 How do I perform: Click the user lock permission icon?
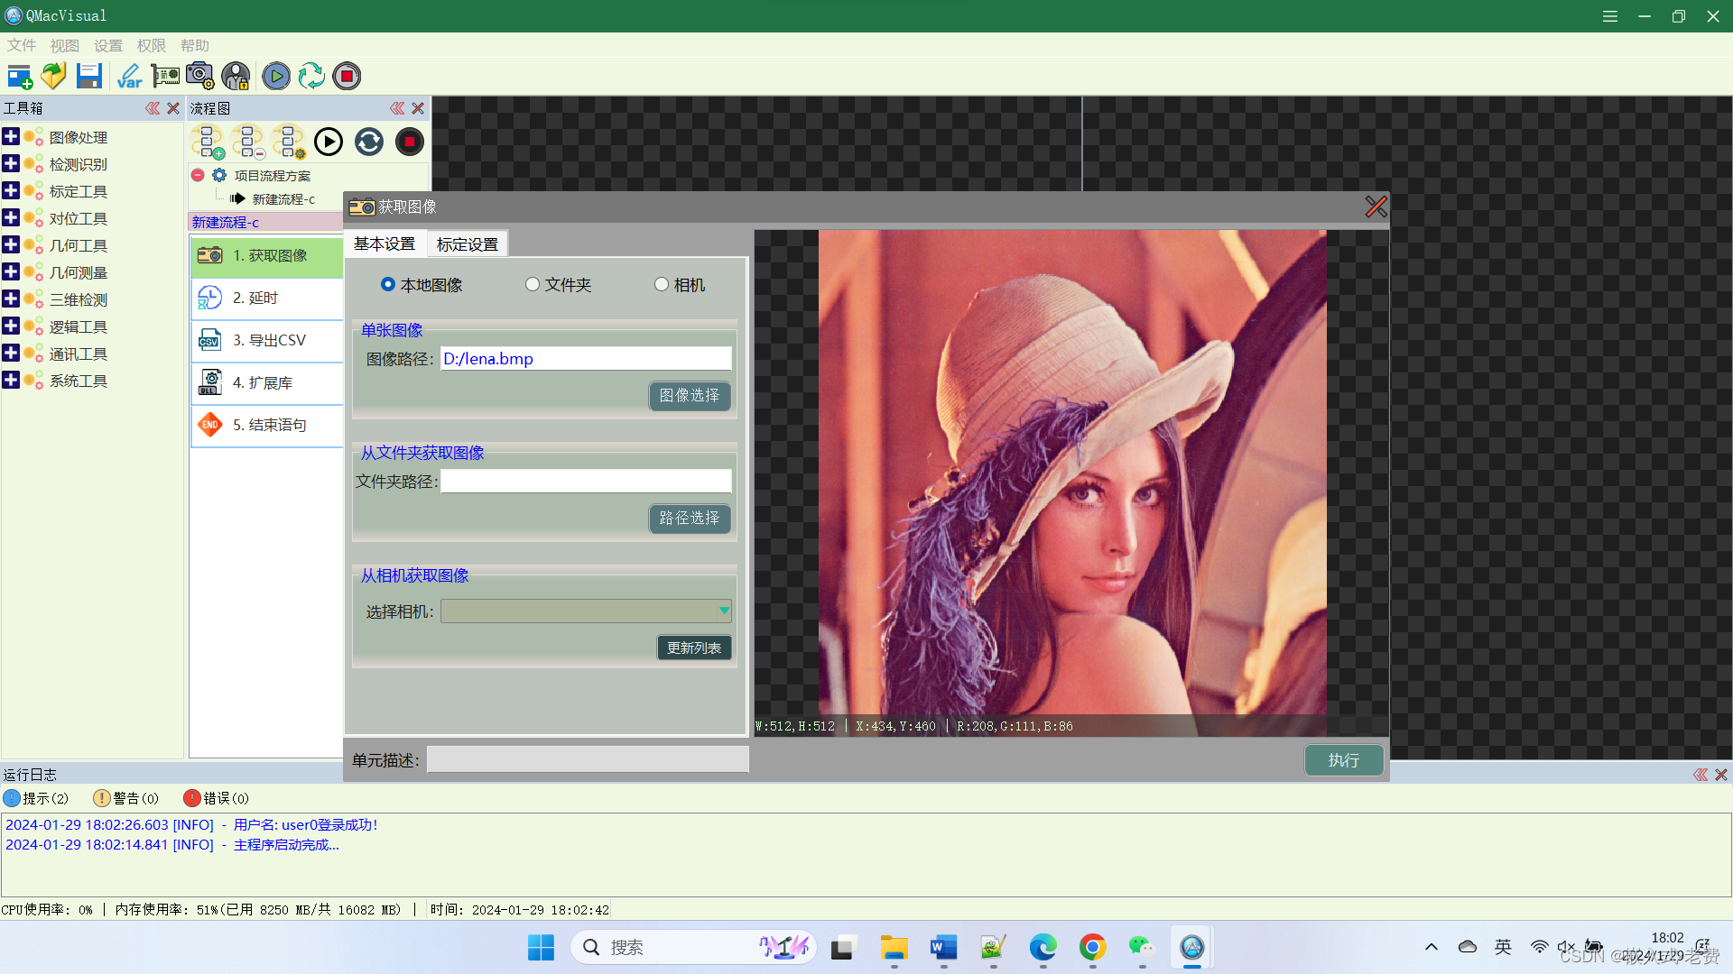[x=236, y=77]
